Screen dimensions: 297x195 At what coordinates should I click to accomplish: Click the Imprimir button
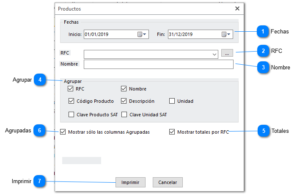[x=130, y=182]
